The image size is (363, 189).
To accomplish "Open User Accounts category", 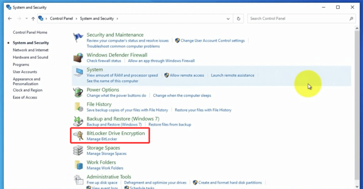I will click(x=25, y=72).
